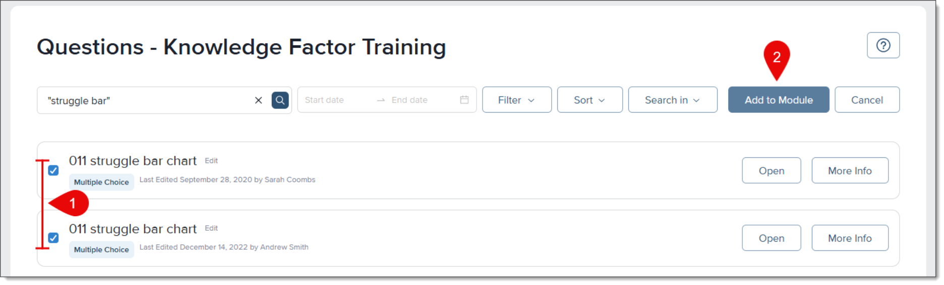Expand the Filter dropdown
This screenshot has width=944, height=285.
point(516,100)
